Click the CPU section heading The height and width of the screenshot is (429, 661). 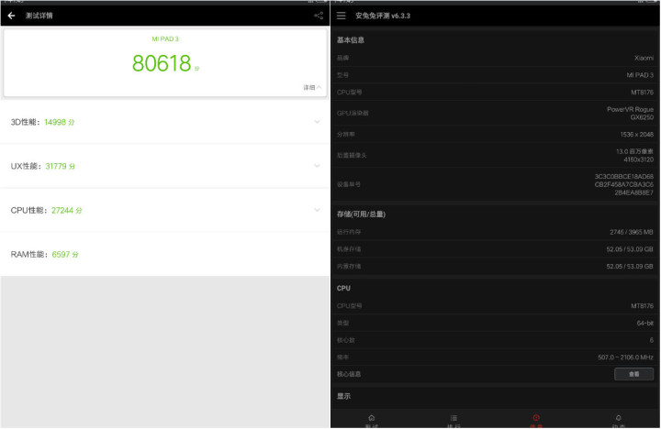pos(343,289)
